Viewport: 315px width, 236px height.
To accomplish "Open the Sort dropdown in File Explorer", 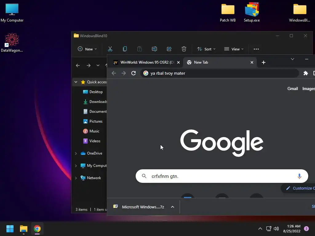I will point(206,49).
